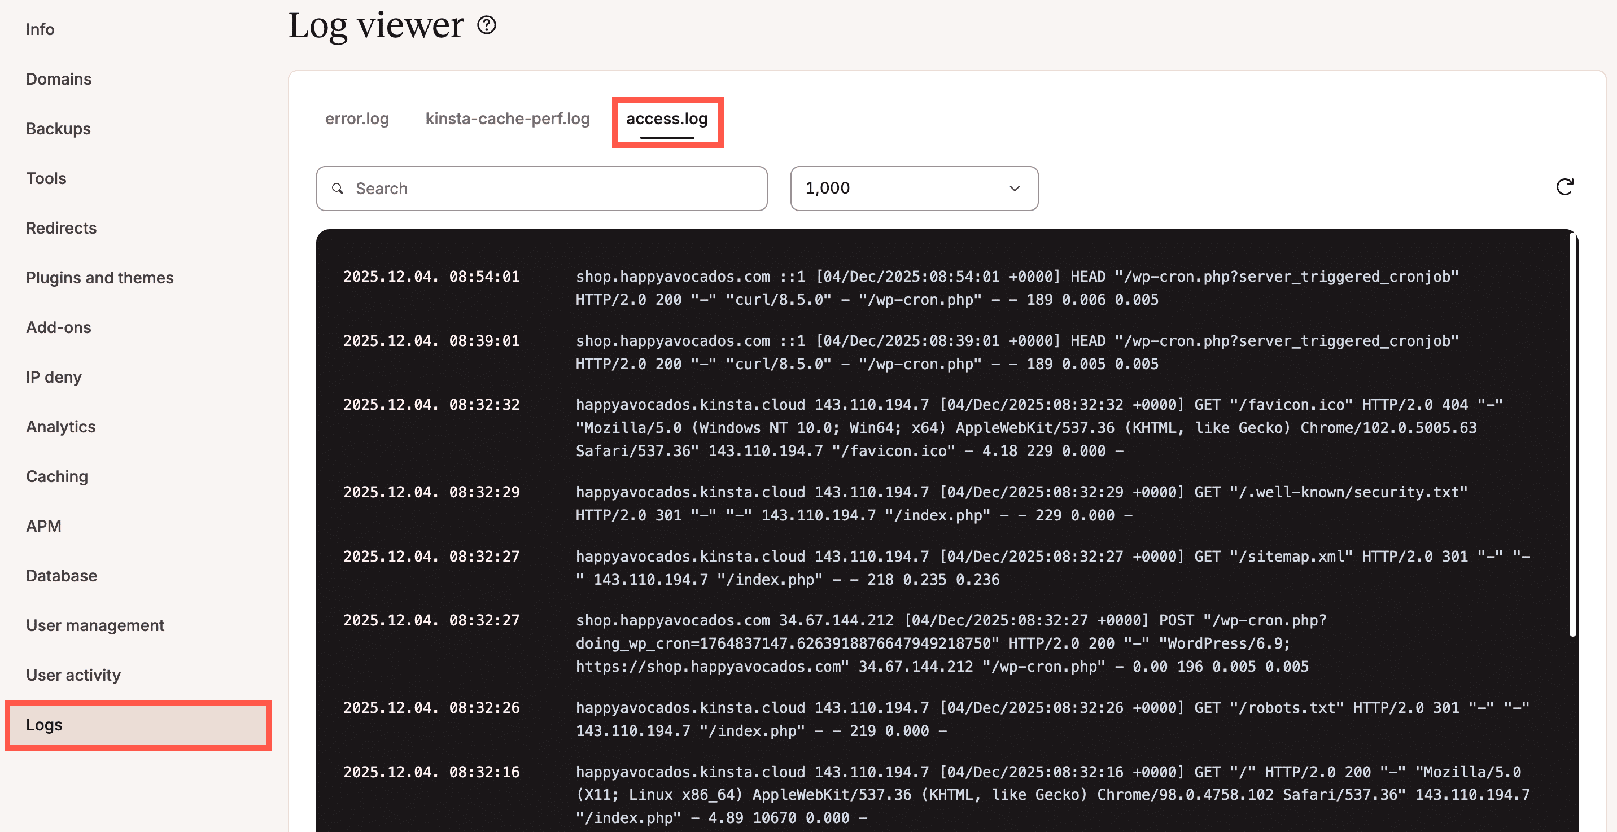Open the line count dropdown showing 1,000

point(914,188)
